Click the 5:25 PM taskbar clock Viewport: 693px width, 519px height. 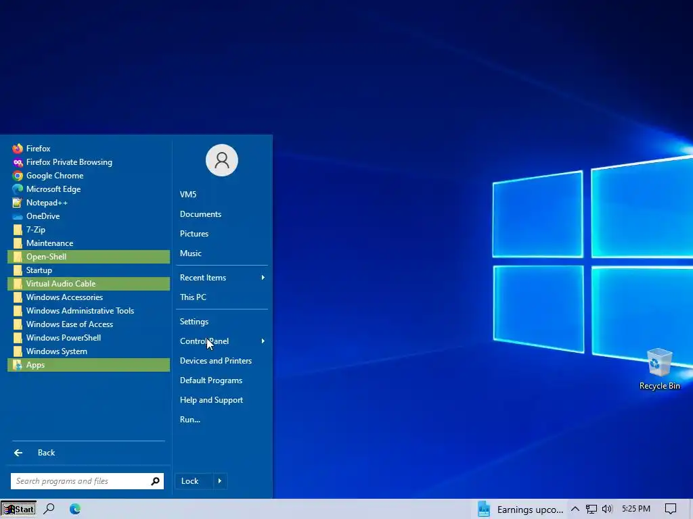tap(636, 509)
